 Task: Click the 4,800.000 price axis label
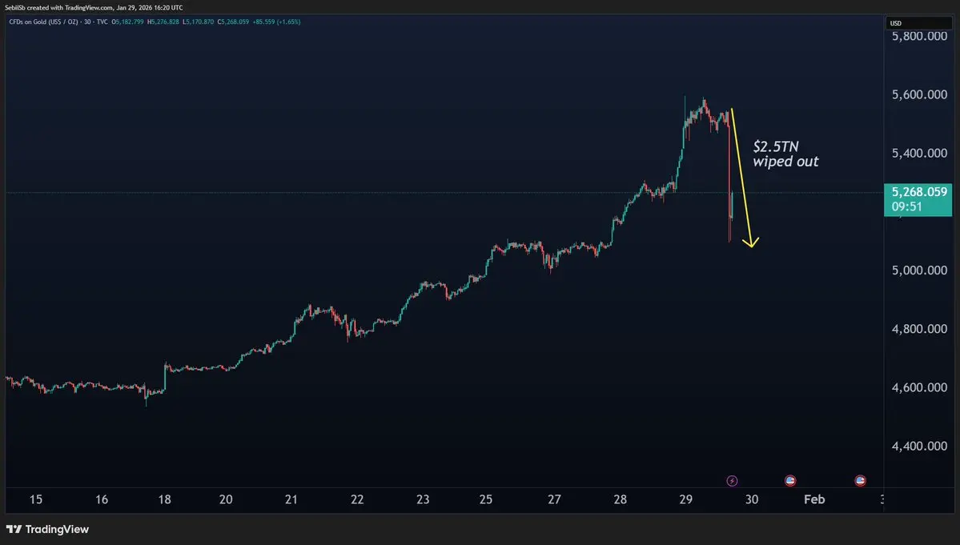coord(920,329)
